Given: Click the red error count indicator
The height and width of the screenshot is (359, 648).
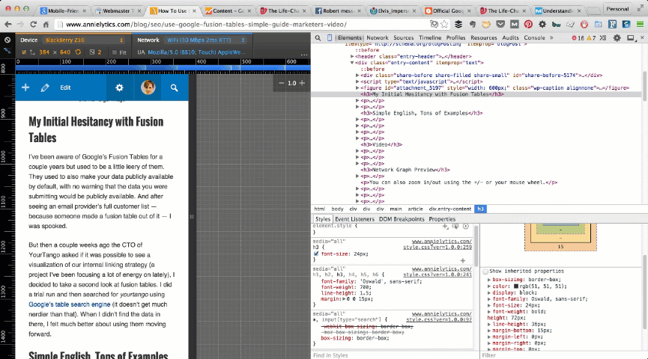Looking at the screenshot, I should pos(578,37).
